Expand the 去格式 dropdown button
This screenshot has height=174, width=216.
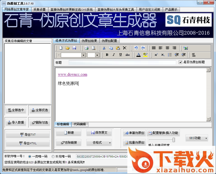point(99,143)
